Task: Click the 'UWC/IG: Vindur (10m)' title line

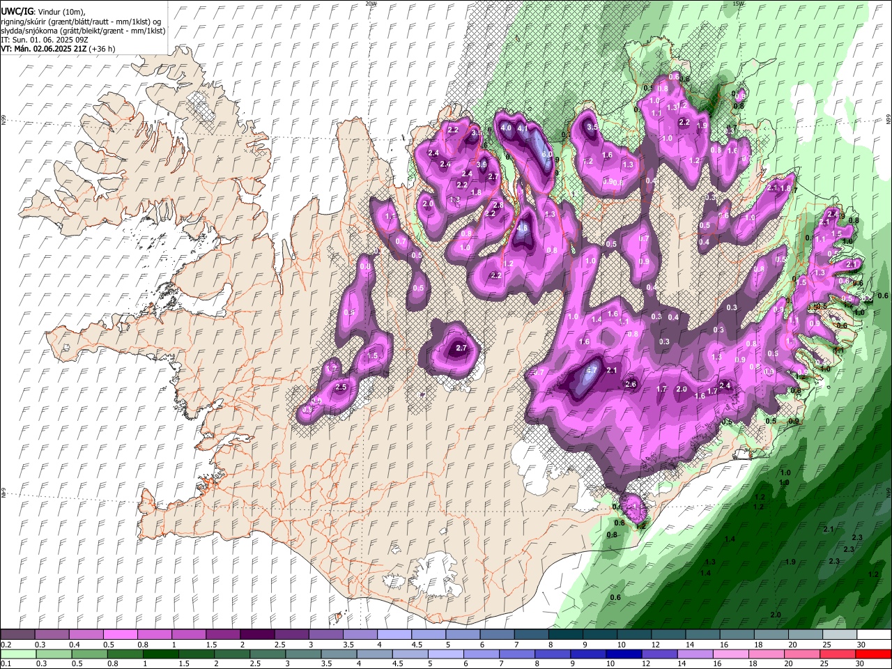Action: pos(43,11)
